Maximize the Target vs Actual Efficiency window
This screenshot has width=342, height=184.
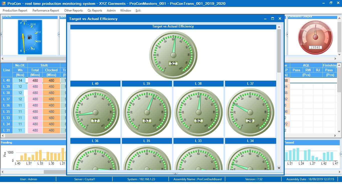(273, 19)
